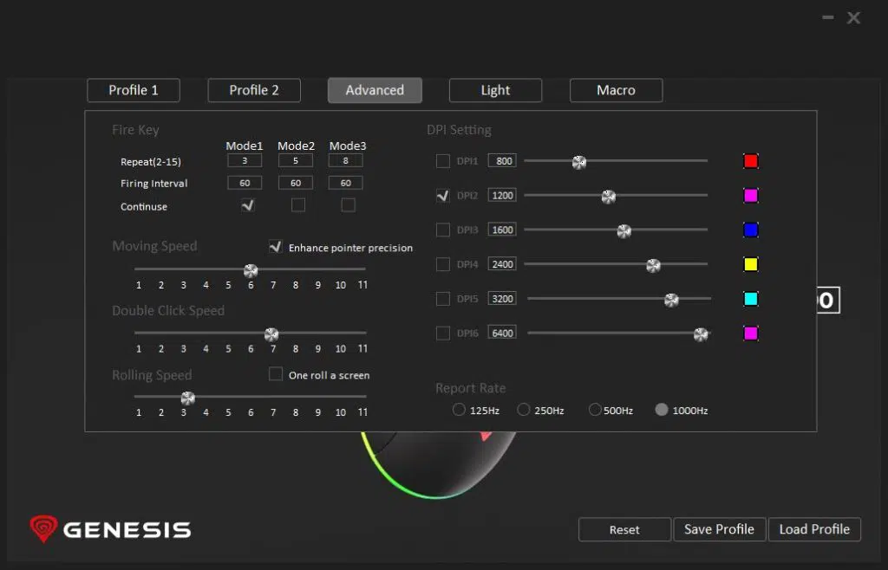Click the Reset button
The width and height of the screenshot is (888, 570).
pos(624,529)
